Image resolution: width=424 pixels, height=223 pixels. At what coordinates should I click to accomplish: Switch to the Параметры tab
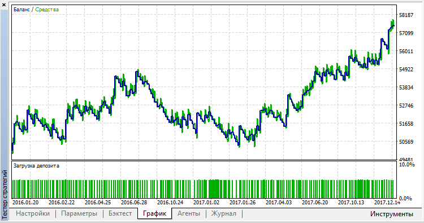79,213
